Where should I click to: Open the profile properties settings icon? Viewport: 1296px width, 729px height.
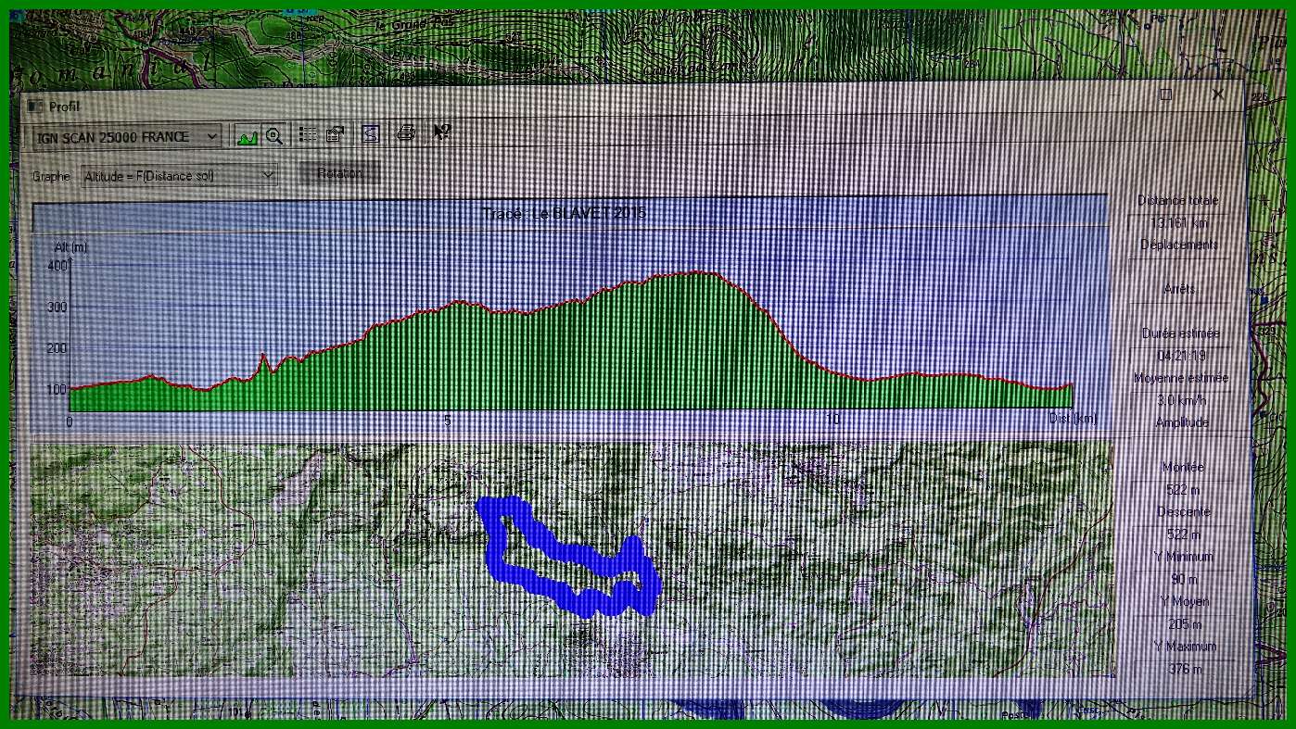[x=336, y=135]
